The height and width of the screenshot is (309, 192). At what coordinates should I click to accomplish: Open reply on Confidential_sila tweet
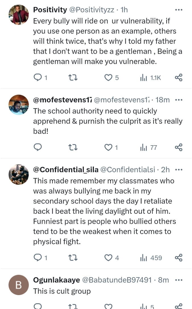(38, 258)
